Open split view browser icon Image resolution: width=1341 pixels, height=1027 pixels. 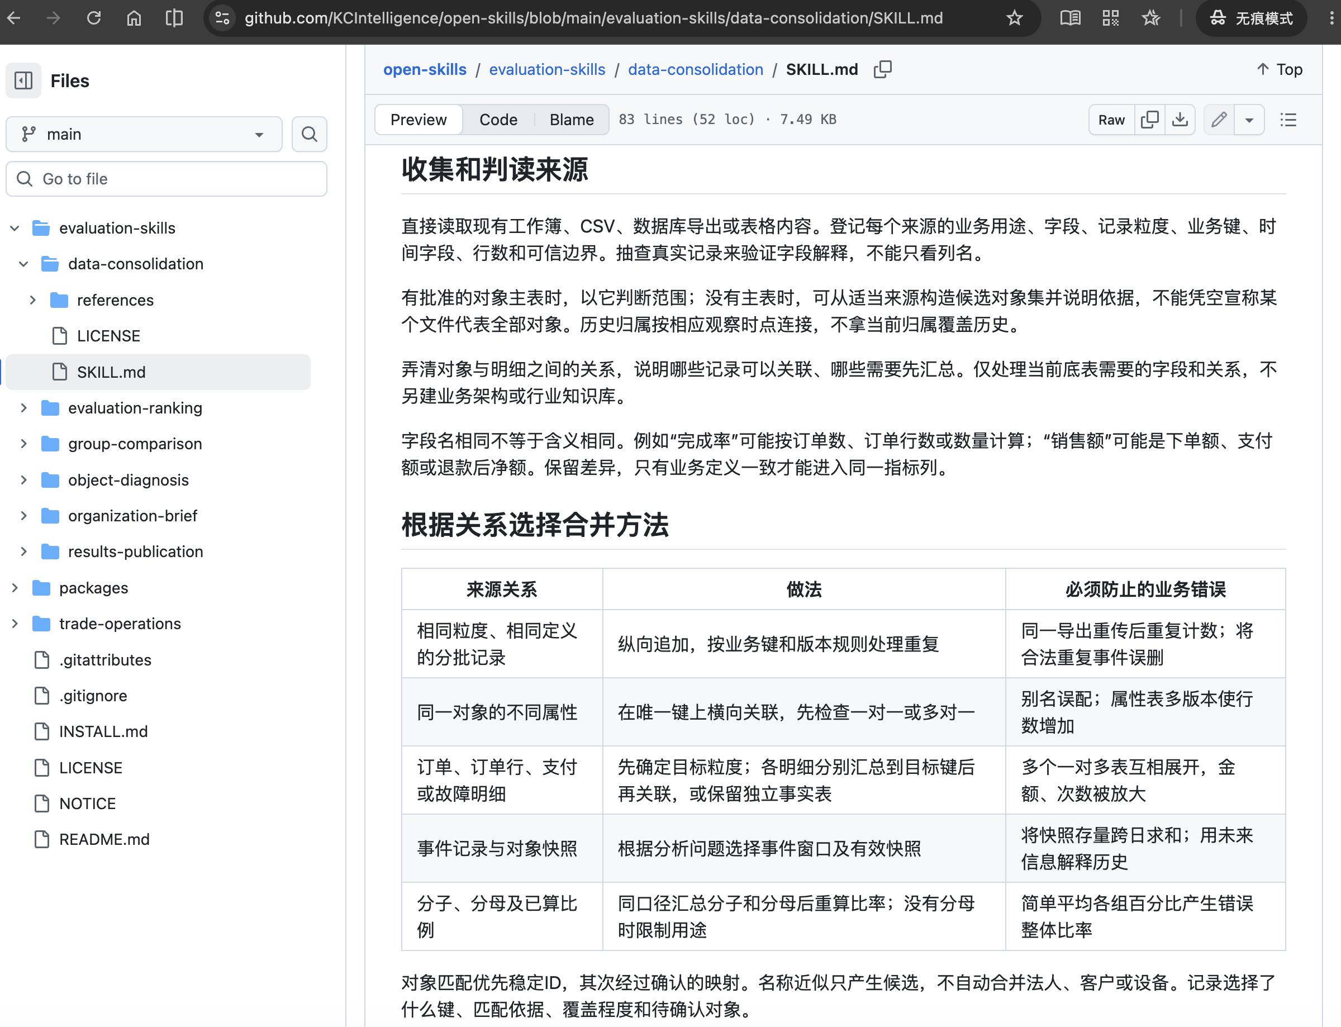(174, 18)
